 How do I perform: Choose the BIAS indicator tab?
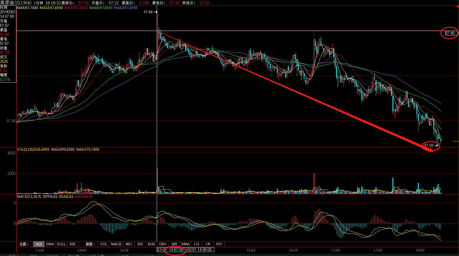[151, 244]
